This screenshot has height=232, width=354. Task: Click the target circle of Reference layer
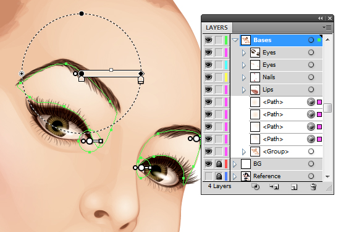pos(311,176)
